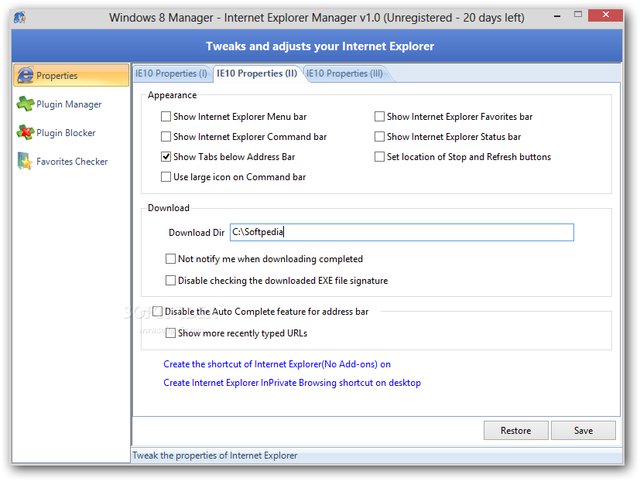Switch to IE10 Properties (I) tab

click(172, 73)
